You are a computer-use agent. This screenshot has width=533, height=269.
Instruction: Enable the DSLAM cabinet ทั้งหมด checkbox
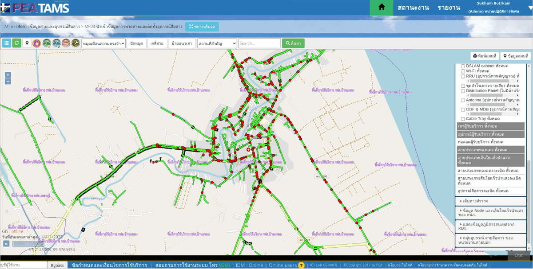click(463, 66)
